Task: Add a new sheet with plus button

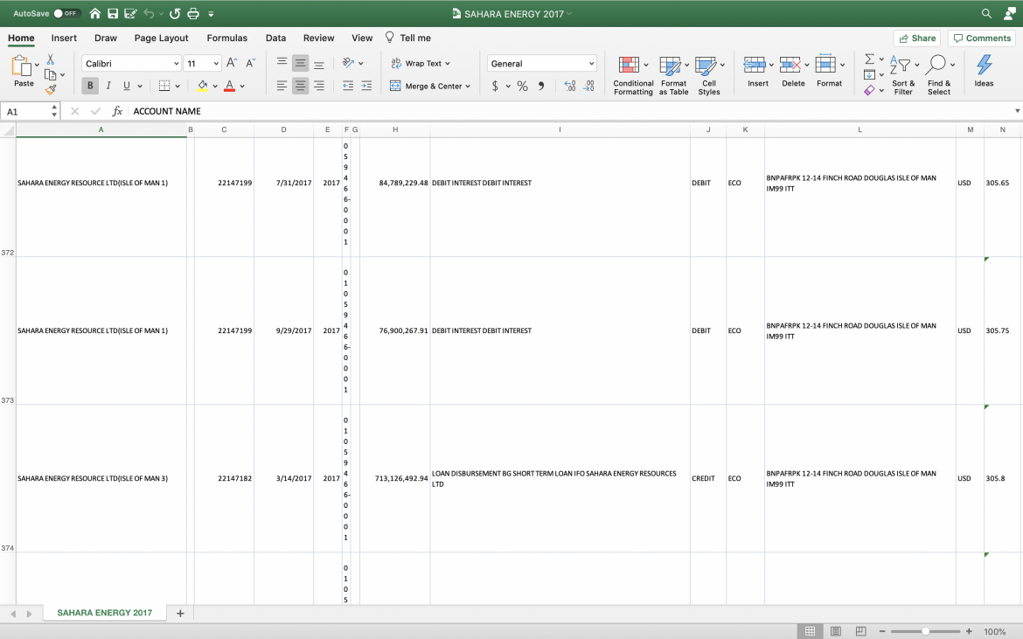Action: tap(180, 613)
